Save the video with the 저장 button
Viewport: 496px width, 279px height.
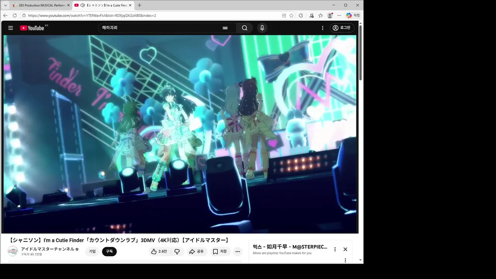pos(220,251)
